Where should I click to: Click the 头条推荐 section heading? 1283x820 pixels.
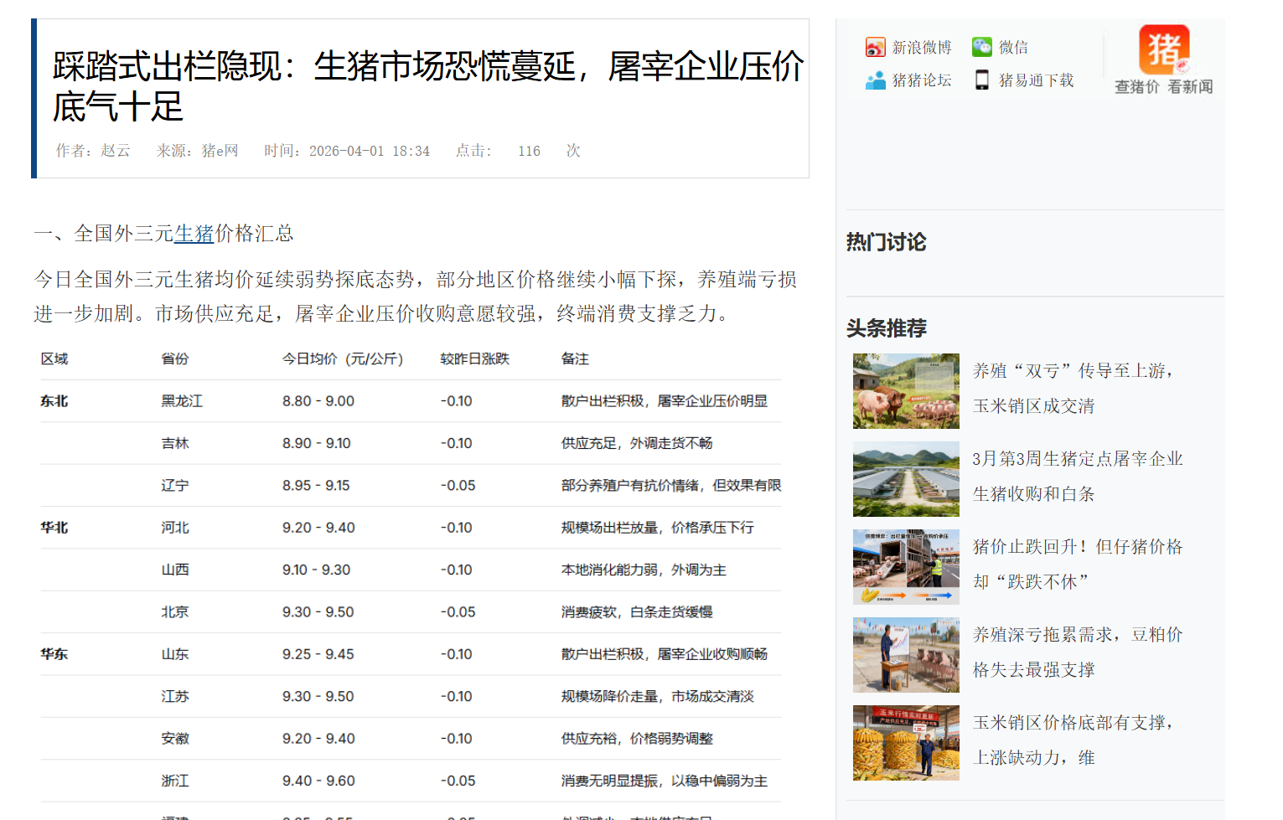coord(886,328)
